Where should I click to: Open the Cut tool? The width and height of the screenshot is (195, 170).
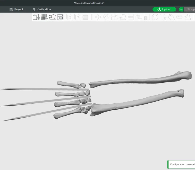130,17
